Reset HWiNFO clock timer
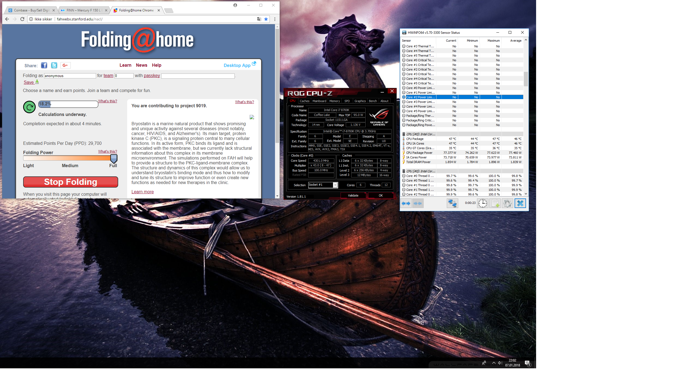 tap(483, 203)
